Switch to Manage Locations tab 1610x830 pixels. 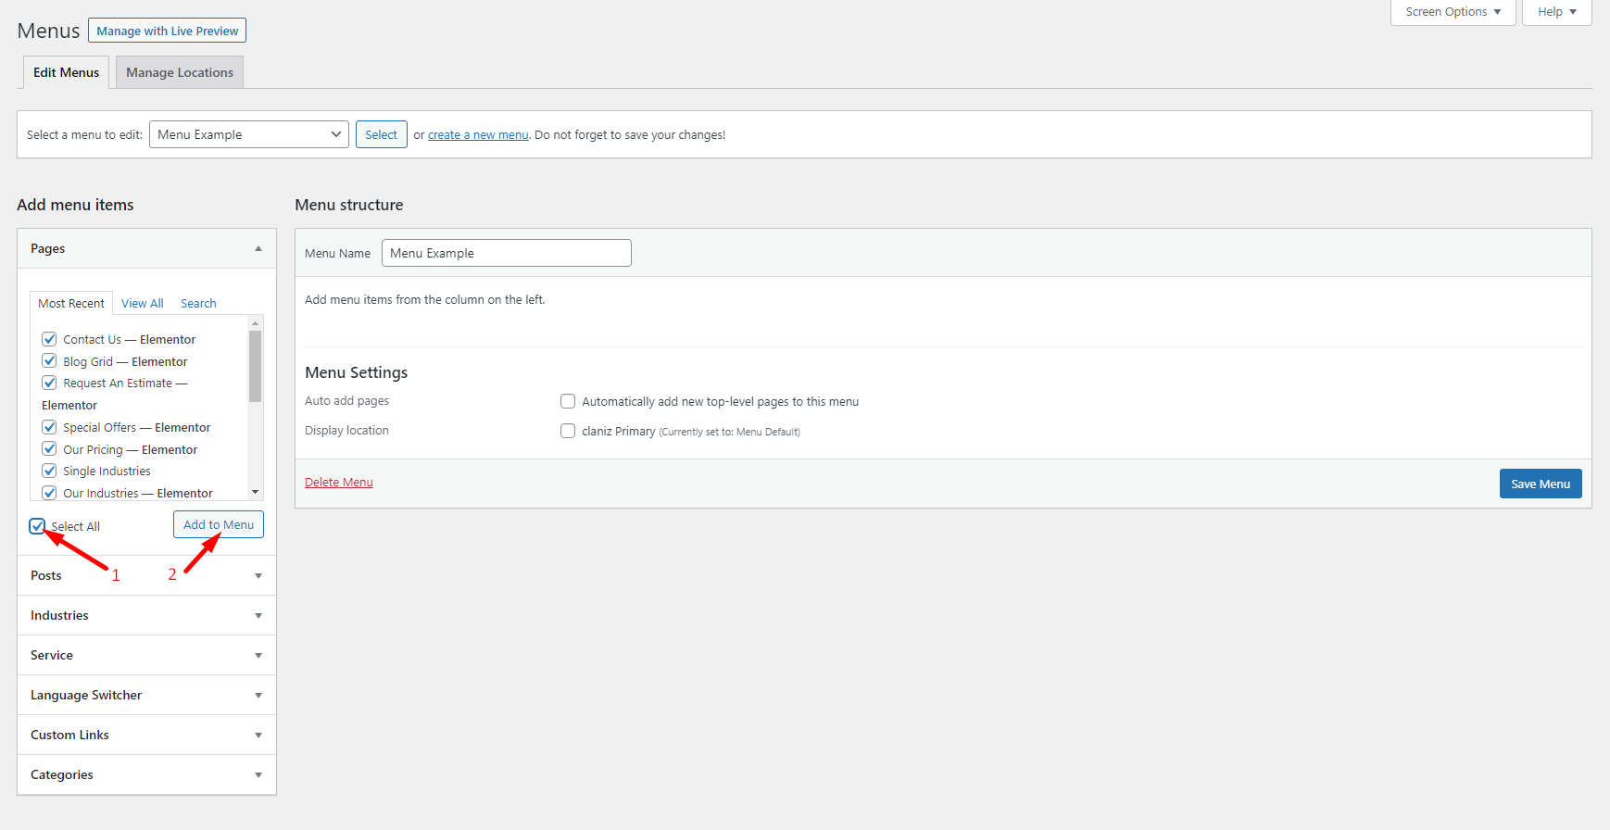click(x=180, y=72)
